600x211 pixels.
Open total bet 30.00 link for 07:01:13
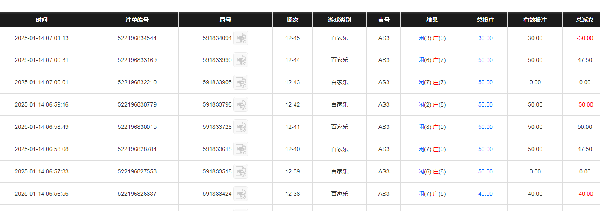[x=485, y=38]
